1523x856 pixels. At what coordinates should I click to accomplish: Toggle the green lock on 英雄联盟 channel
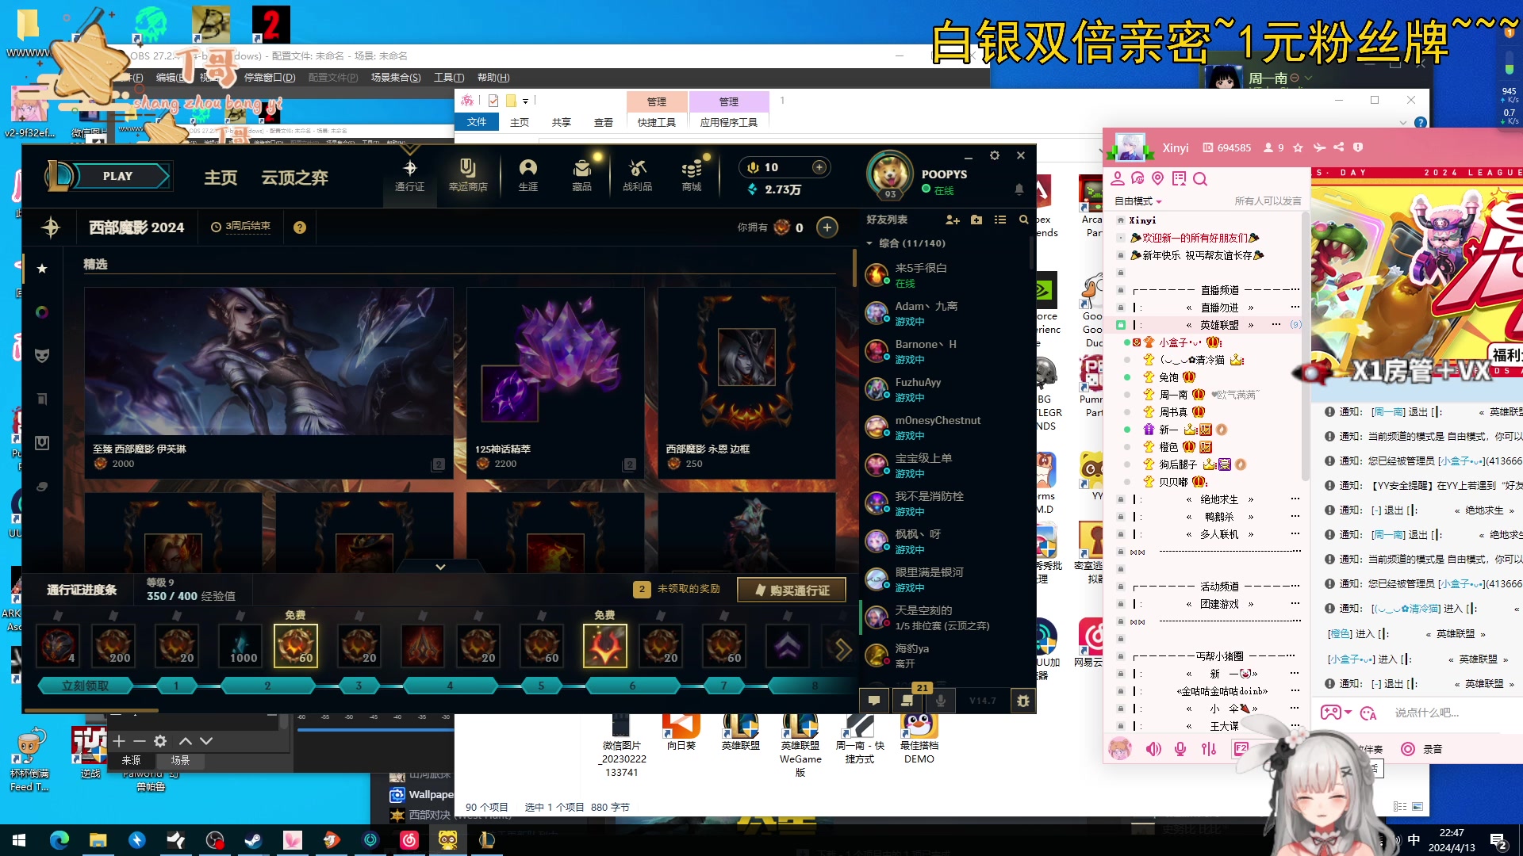[x=1121, y=325]
